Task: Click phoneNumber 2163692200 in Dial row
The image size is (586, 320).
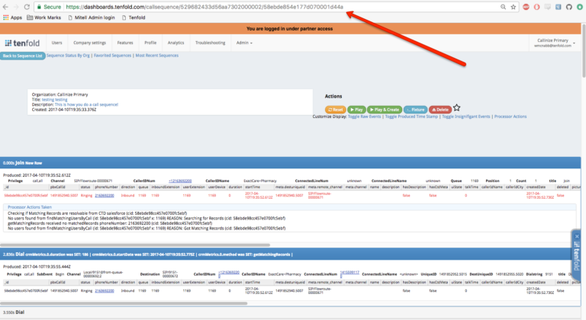Action: tap(105, 290)
